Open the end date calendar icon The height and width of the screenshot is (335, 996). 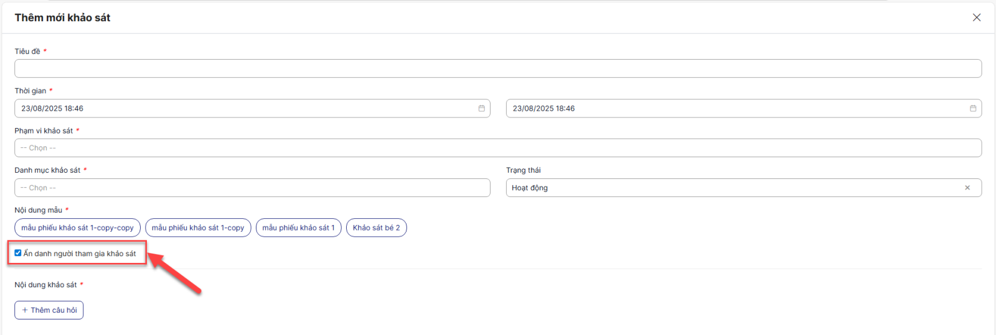pos(972,108)
